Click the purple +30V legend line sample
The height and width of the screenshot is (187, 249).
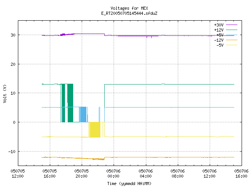coord(231,25)
